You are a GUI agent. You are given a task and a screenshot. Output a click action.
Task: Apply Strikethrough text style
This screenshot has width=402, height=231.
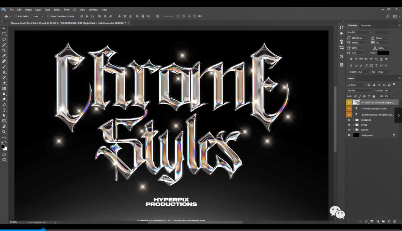pyautogui.click(x=386, y=59)
